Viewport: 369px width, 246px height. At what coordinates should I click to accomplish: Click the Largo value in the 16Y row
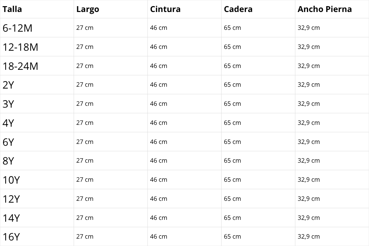click(85, 236)
